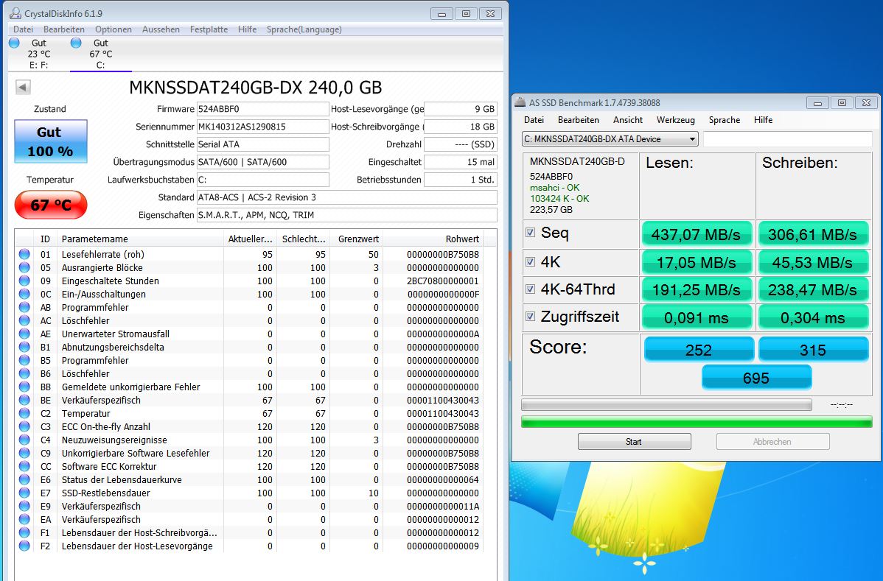Click the write score 315 box
The image size is (883, 581).
coord(813,350)
